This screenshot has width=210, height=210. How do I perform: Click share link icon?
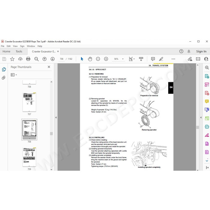pos(190,59)
